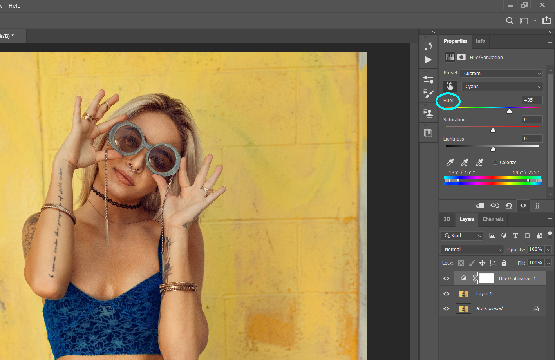Click lock transparent pixels icon

click(x=461, y=263)
